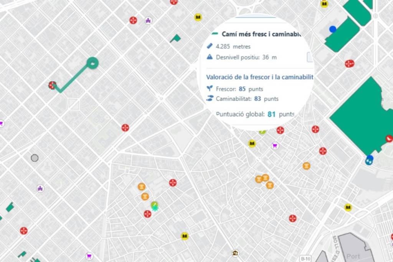Select the 'Desnivell positiu: 36 m' text
The height and width of the screenshot is (262, 393).
246,58
